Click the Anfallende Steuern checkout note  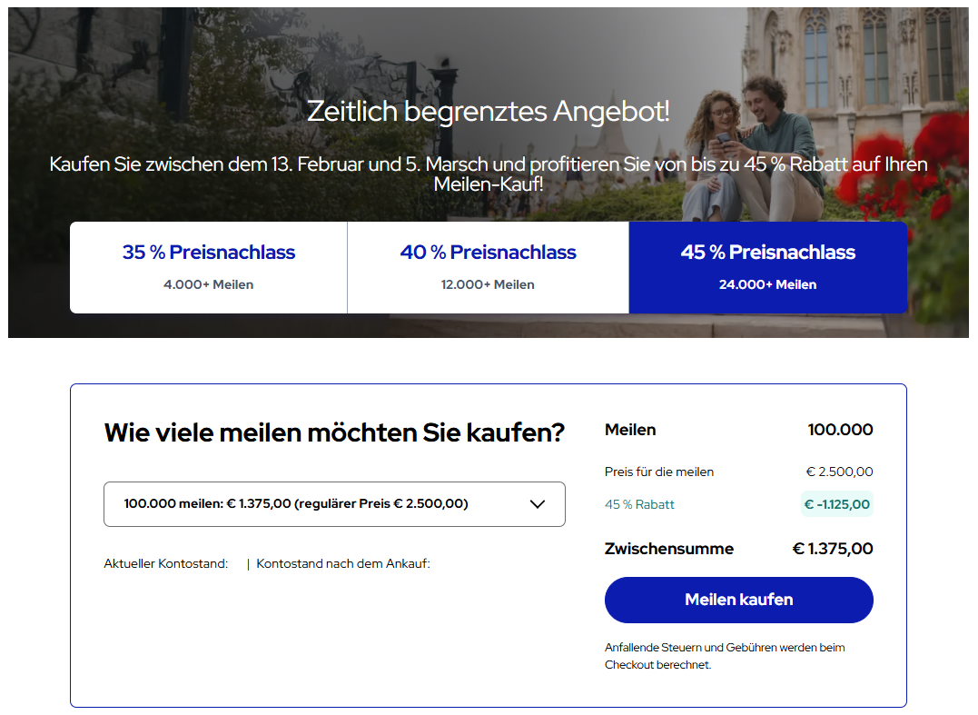pos(724,655)
